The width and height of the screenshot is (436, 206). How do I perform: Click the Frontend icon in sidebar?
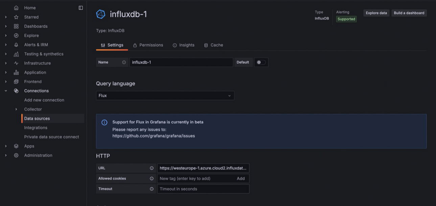pos(16,82)
